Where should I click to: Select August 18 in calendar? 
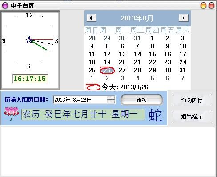(92, 62)
